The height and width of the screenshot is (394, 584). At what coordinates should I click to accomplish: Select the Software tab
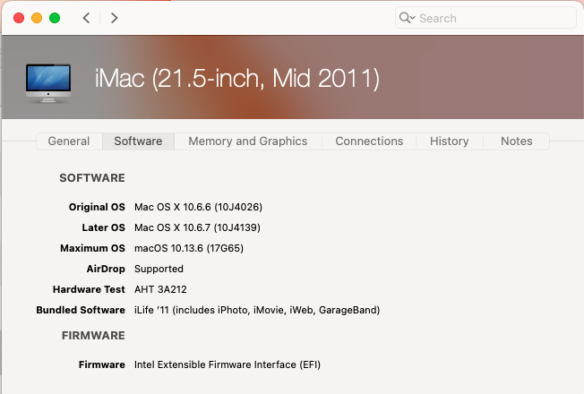(138, 141)
